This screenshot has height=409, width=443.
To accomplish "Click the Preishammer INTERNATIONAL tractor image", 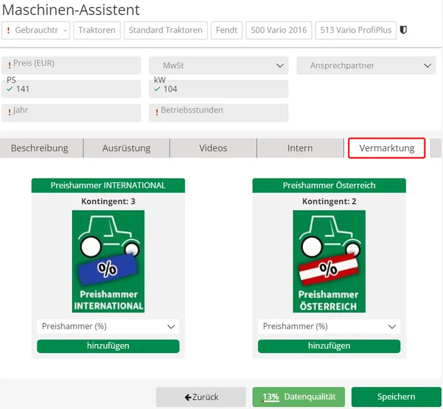I will tap(108, 261).
